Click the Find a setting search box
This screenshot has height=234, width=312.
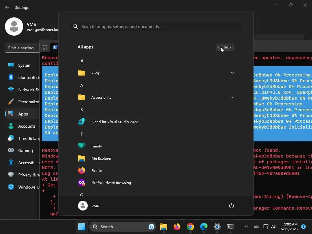[22, 48]
